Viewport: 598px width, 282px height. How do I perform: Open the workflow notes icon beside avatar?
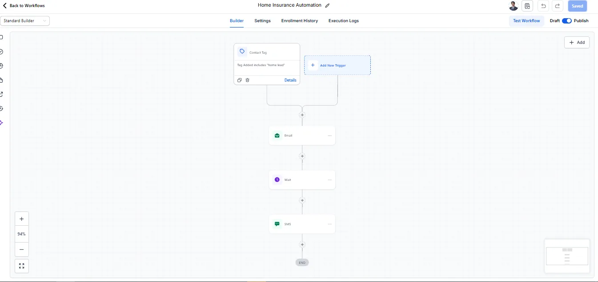527,6
